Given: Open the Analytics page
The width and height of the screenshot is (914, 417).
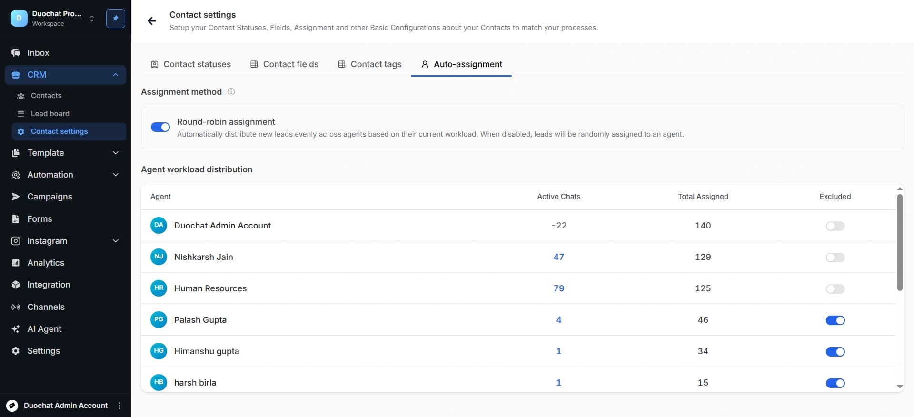Looking at the screenshot, I should point(66,263).
